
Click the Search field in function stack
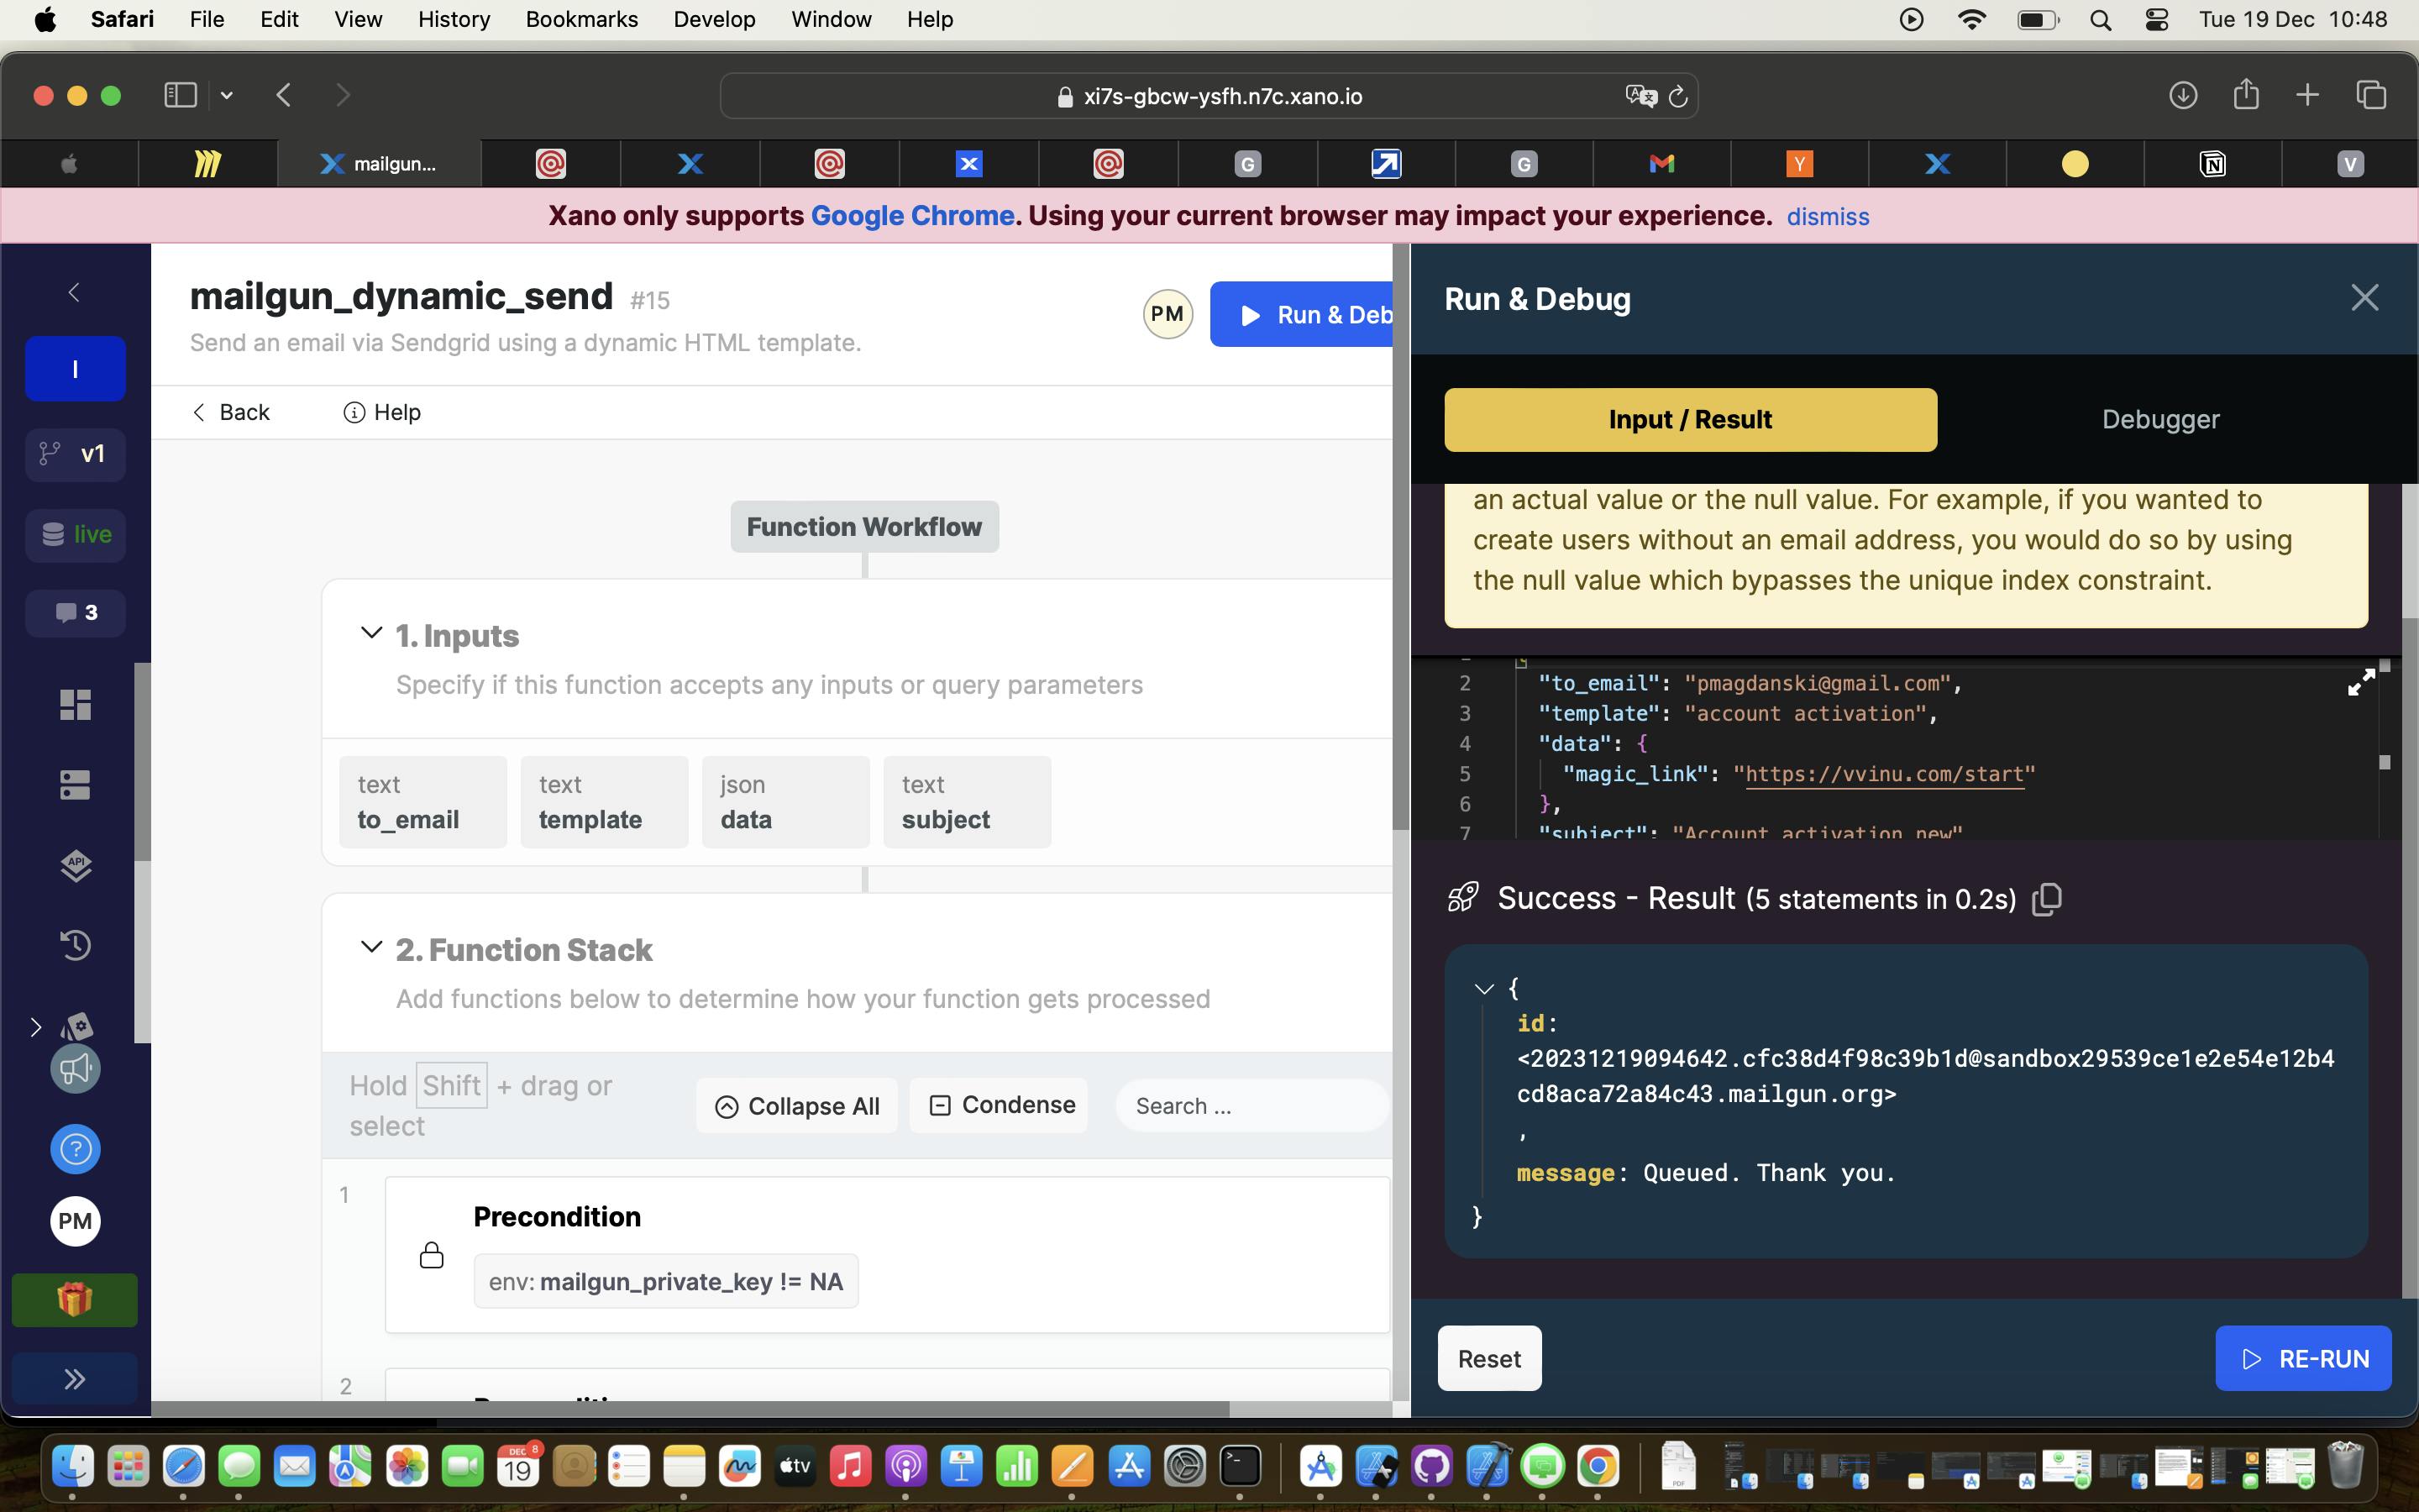[x=1251, y=1106]
